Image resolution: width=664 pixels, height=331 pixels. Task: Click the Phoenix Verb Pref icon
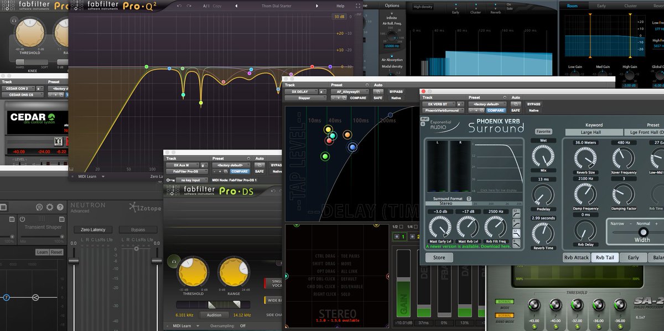pos(424,118)
